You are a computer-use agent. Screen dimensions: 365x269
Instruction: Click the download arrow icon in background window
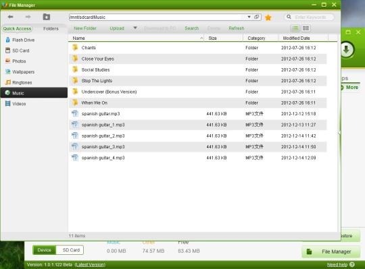(x=346, y=50)
